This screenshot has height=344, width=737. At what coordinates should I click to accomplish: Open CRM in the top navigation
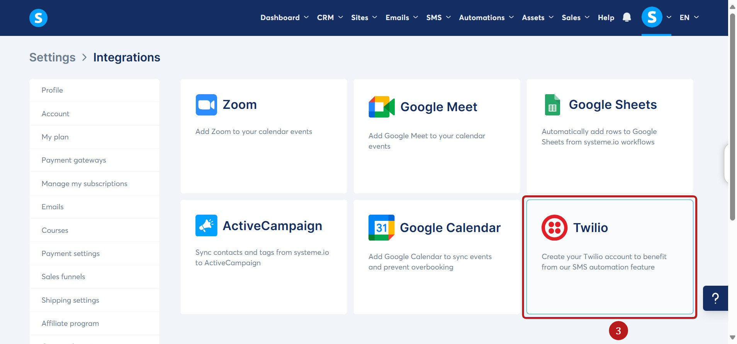point(325,17)
